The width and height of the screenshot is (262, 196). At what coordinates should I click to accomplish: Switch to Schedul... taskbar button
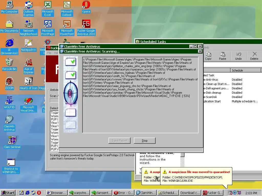[168, 193]
